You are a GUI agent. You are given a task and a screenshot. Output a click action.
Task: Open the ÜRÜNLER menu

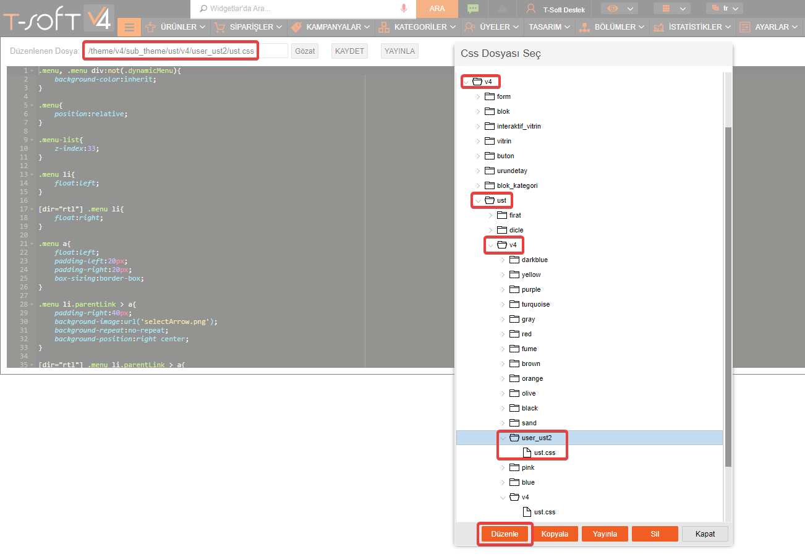[176, 27]
